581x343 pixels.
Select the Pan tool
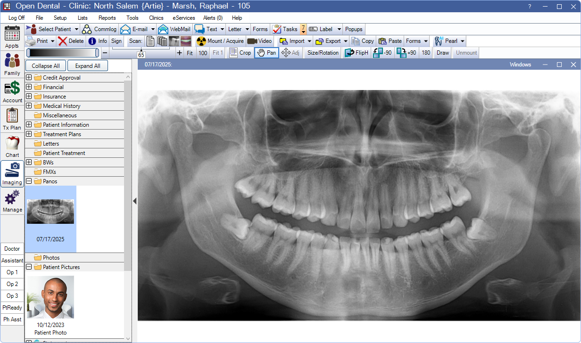tap(266, 53)
